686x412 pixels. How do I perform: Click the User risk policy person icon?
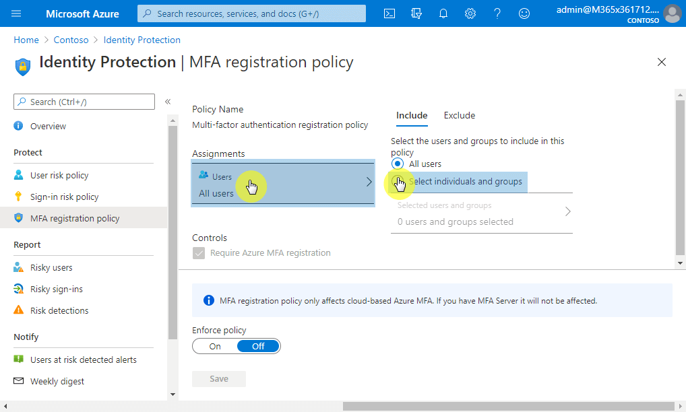(x=18, y=175)
